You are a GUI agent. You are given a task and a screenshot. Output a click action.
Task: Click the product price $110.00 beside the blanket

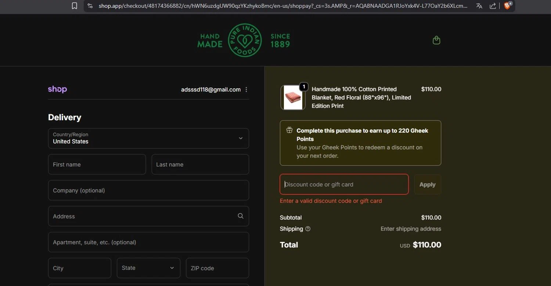point(431,89)
